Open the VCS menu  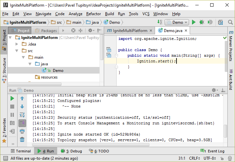pos(146,14)
